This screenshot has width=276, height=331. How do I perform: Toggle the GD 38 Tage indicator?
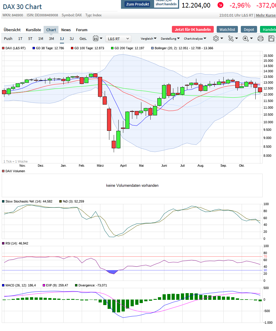34,48
